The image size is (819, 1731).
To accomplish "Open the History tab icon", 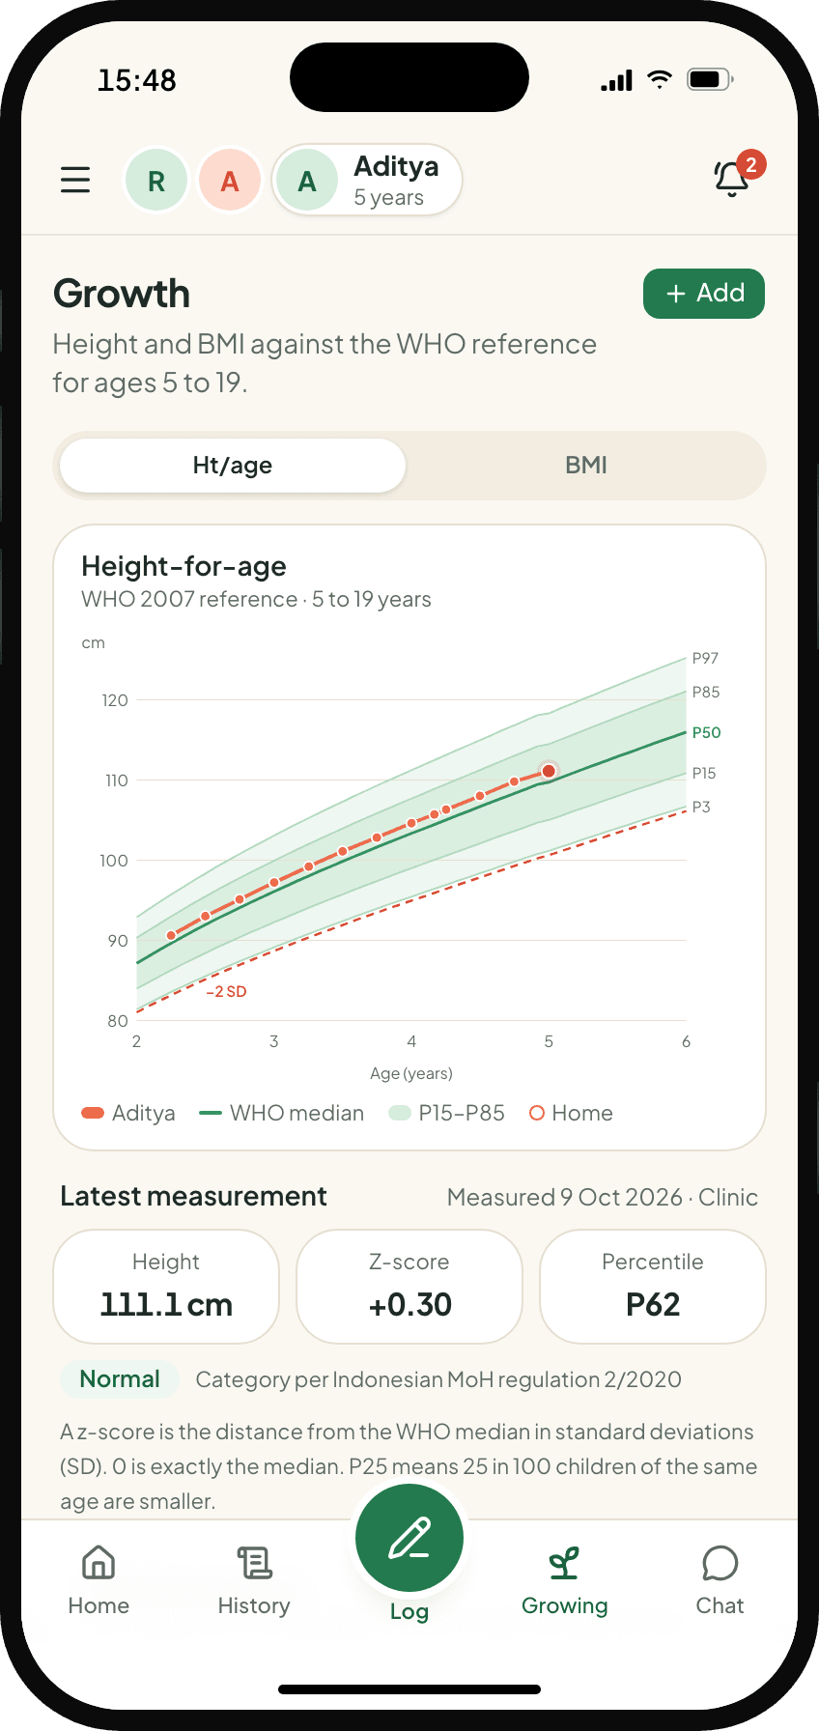I will 254,1562.
